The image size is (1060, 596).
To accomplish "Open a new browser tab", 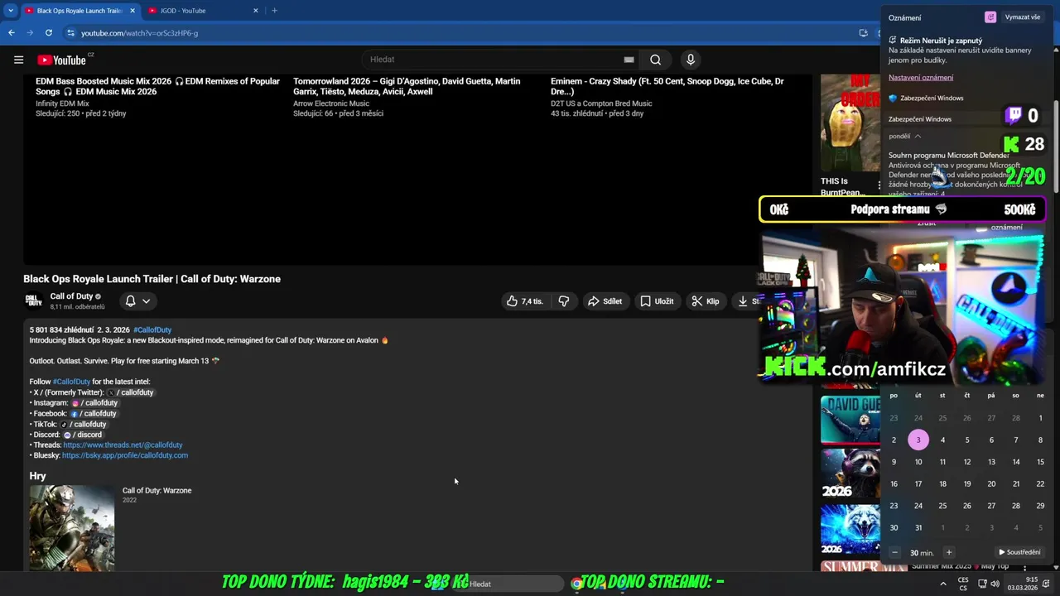I will pos(274,11).
